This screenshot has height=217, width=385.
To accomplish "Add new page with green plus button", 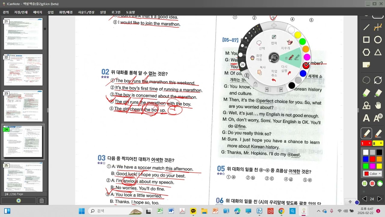I will [x=19, y=200].
